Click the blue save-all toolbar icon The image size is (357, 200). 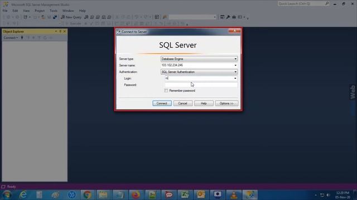(x=55, y=17)
